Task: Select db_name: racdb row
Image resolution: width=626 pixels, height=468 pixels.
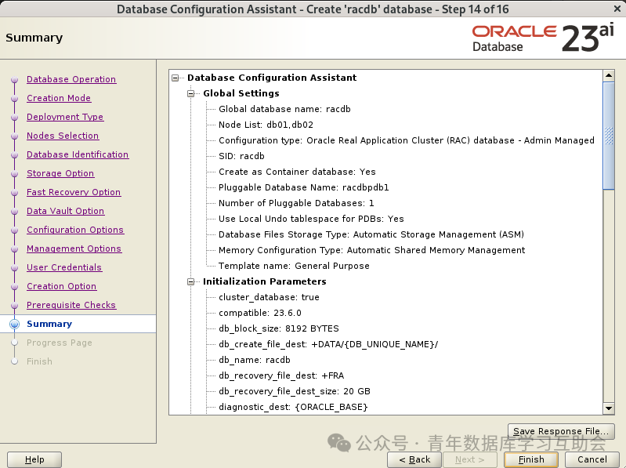Action: pos(255,360)
